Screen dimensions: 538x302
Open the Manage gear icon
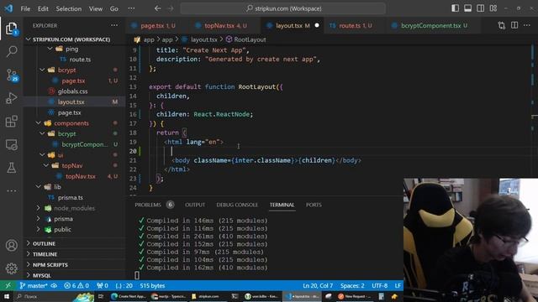tap(11, 268)
